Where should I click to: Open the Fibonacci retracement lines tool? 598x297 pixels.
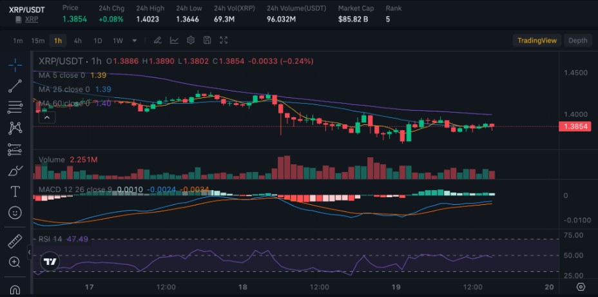pyautogui.click(x=15, y=108)
